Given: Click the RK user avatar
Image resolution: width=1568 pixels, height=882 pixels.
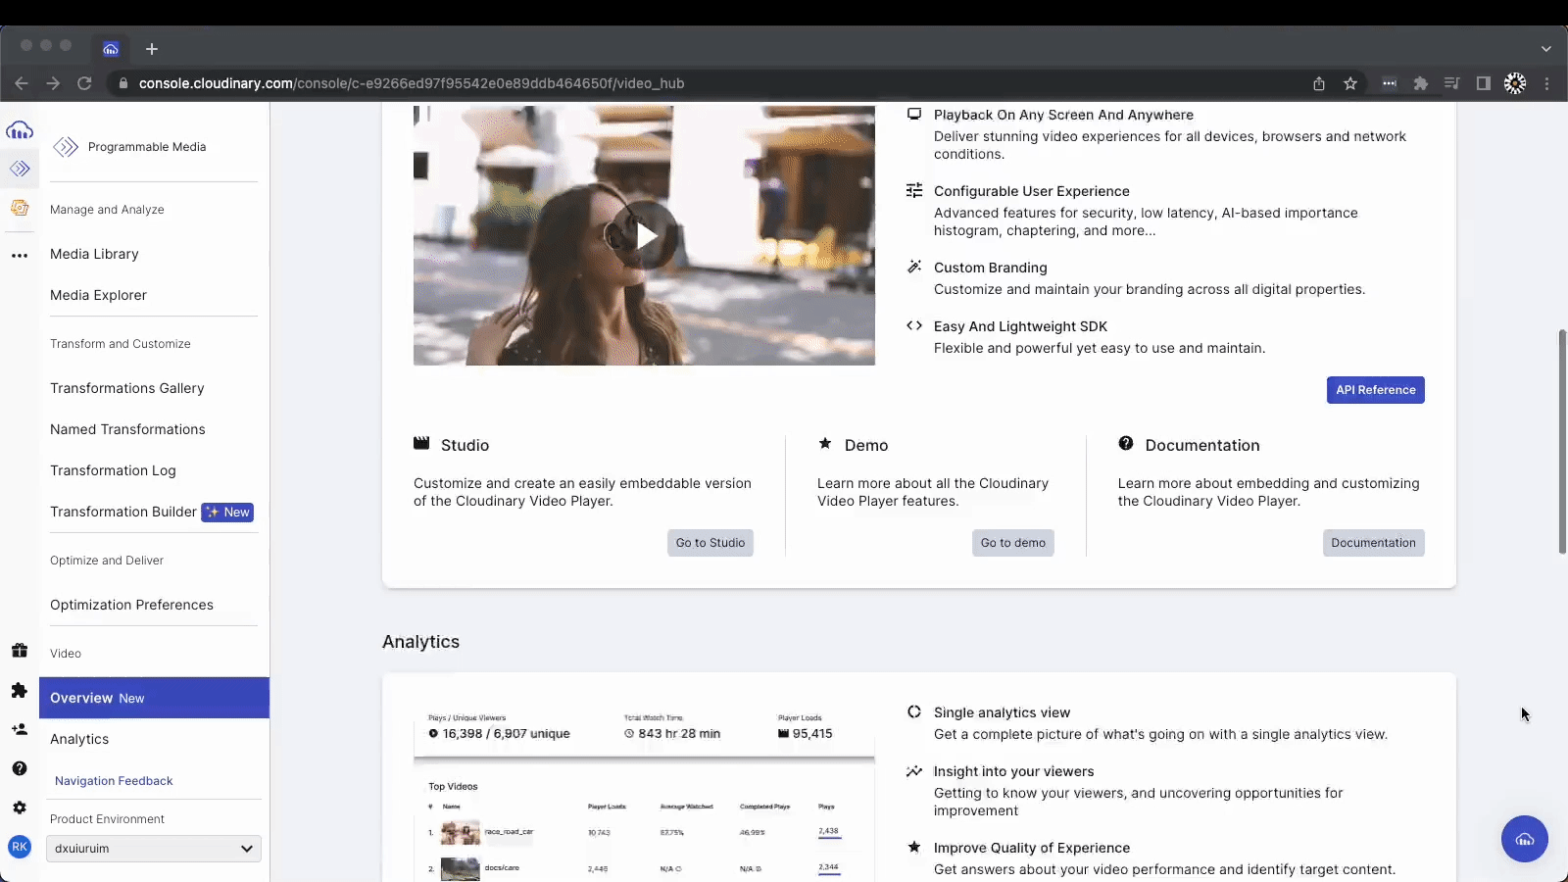Looking at the screenshot, I should [x=20, y=847].
